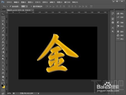Open the Swatches (色板) panel
Viewport: 126px width, 95px height.
coord(120,17)
